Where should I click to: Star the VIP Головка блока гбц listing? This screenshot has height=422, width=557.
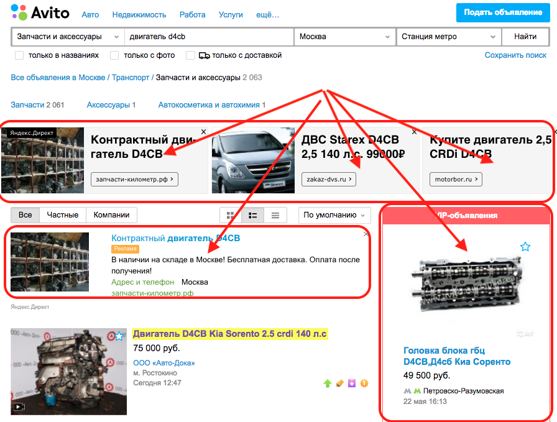(x=525, y=247)
